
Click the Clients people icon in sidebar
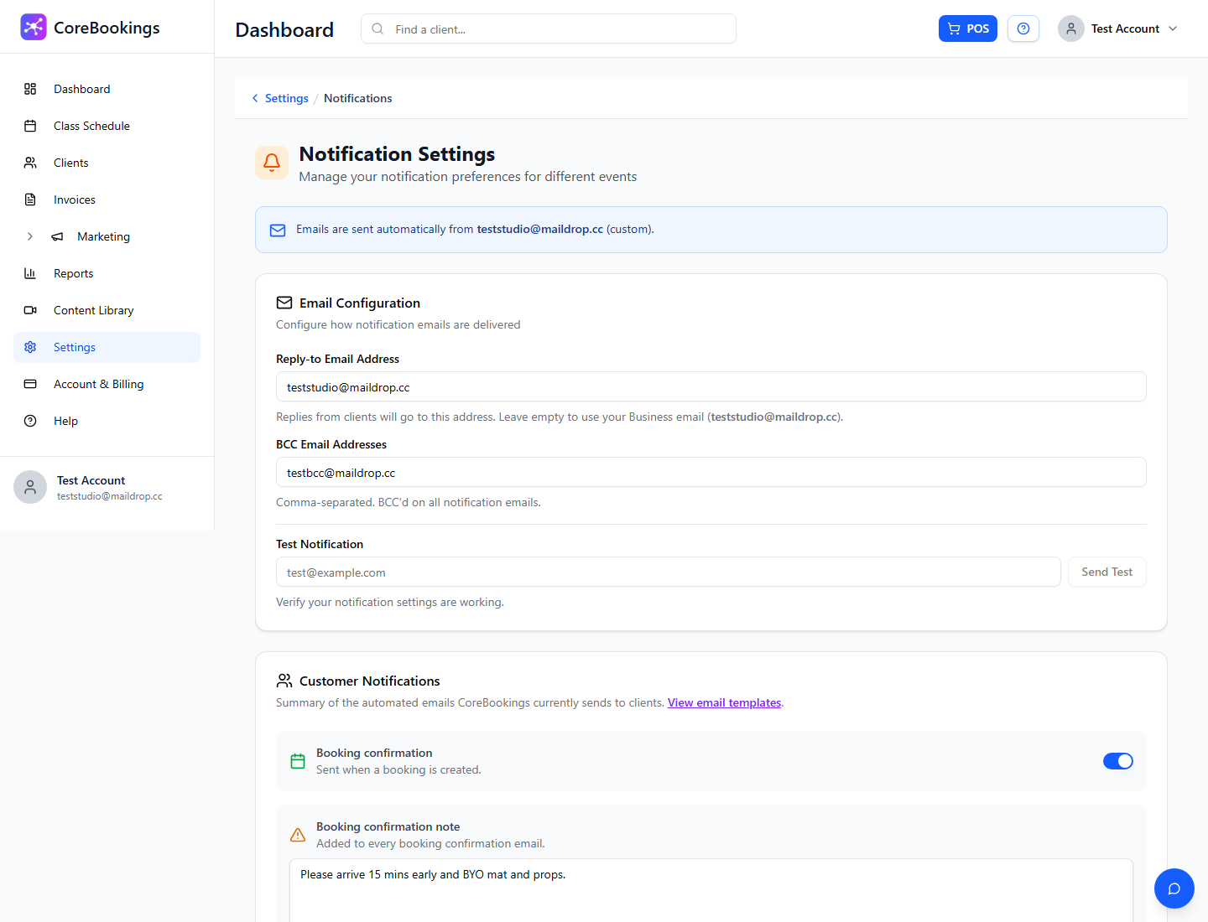[x=30, y=163]
